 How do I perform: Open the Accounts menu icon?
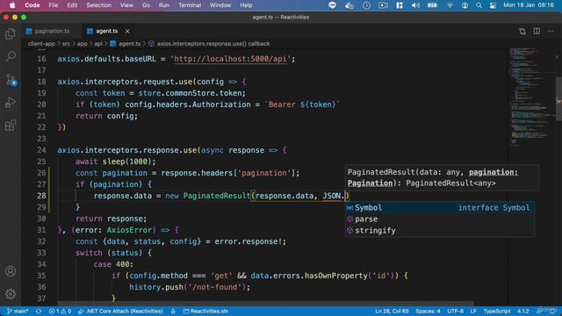[x=11, y=271]
